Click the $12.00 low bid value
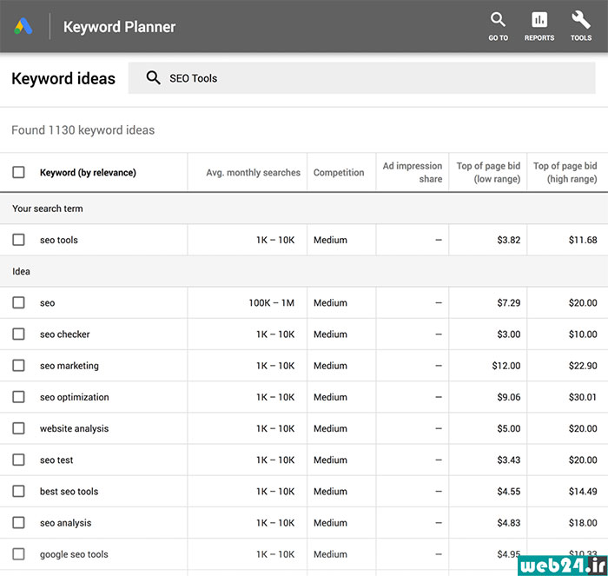Image resolution: width=608 pixels, height=576 pixels. (506, 366)
